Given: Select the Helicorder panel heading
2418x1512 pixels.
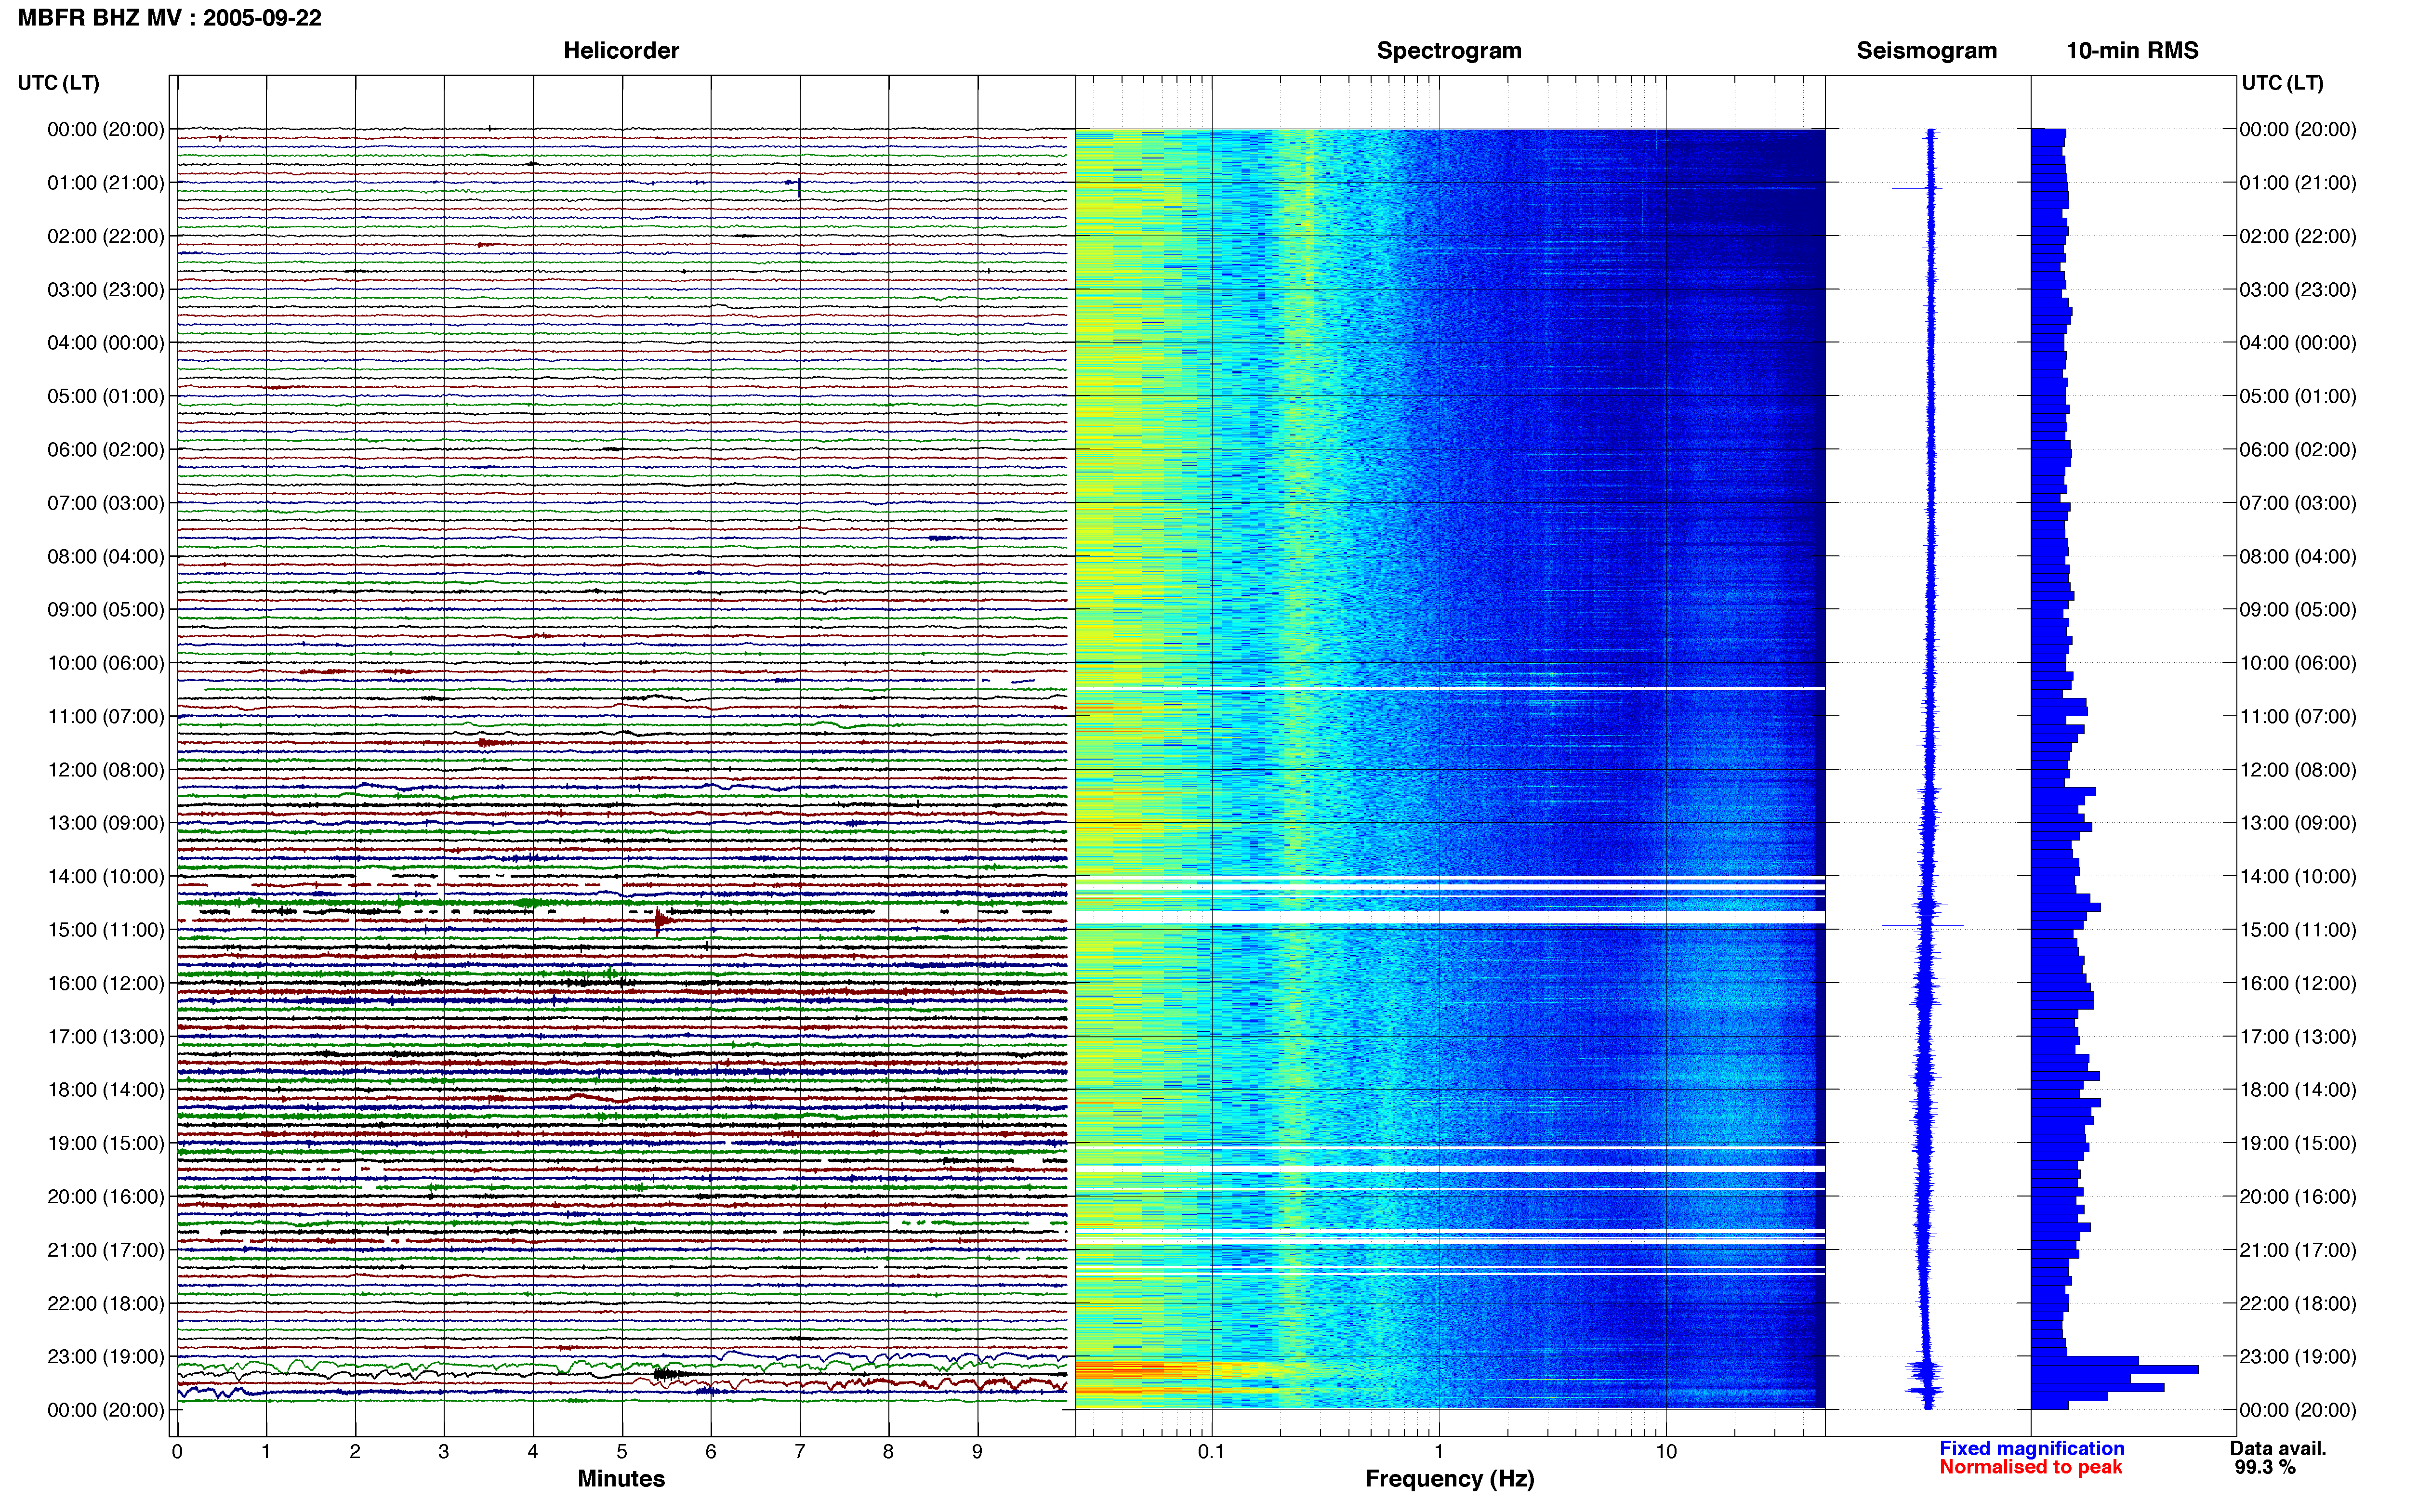Looking at the screenshot, I should click(x=621, y=51).
